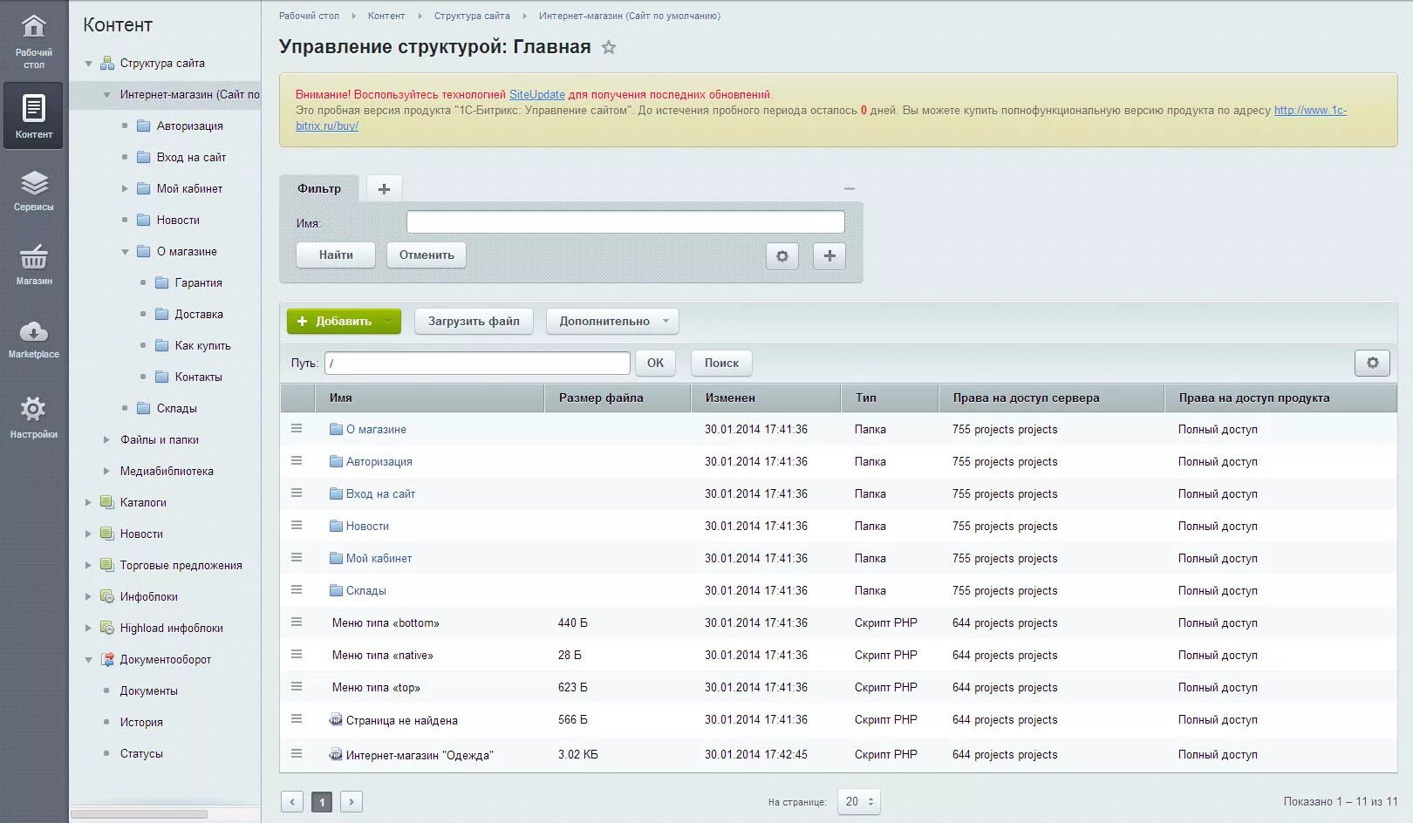The width and height of the screenshot is (1413, 823).
Task: Open row actions menu for Меню типа «bottom»
Action: pos(297,622)
